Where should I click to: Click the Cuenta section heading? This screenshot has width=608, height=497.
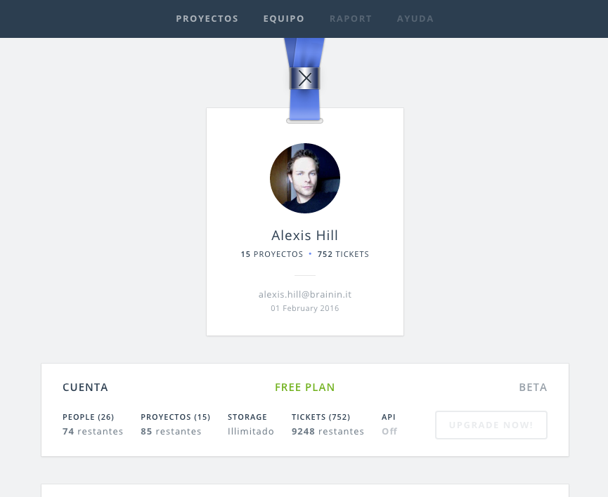tap(85, 387)
